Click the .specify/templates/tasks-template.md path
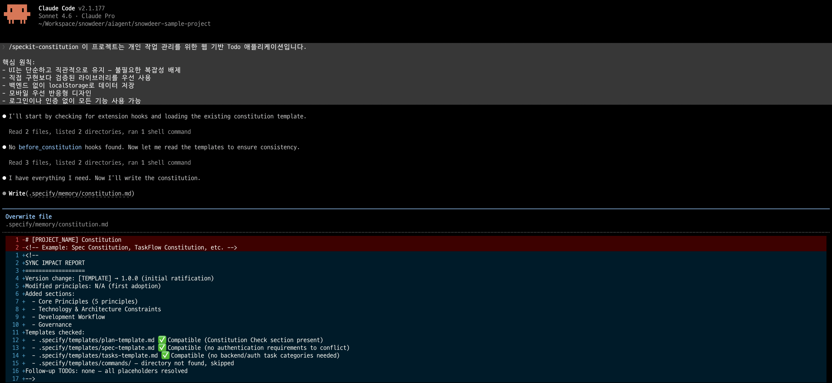 (x=98, y=355)
